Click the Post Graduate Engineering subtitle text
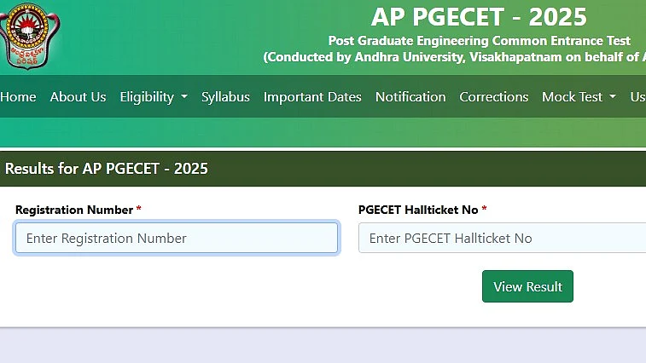Screen dimensions: 646x363 click(x=479, y=41)
